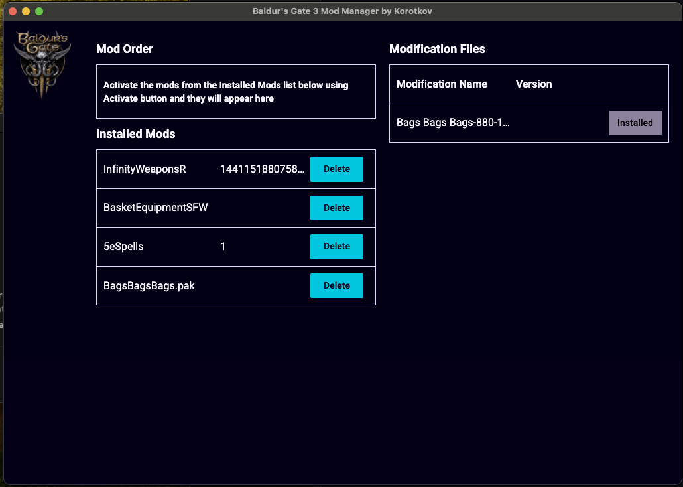Image resolution: width=683 pixels, height=487 pixels.
Task: Click the version value 1 for 5eSpells
Action: [x=223, y=246]
